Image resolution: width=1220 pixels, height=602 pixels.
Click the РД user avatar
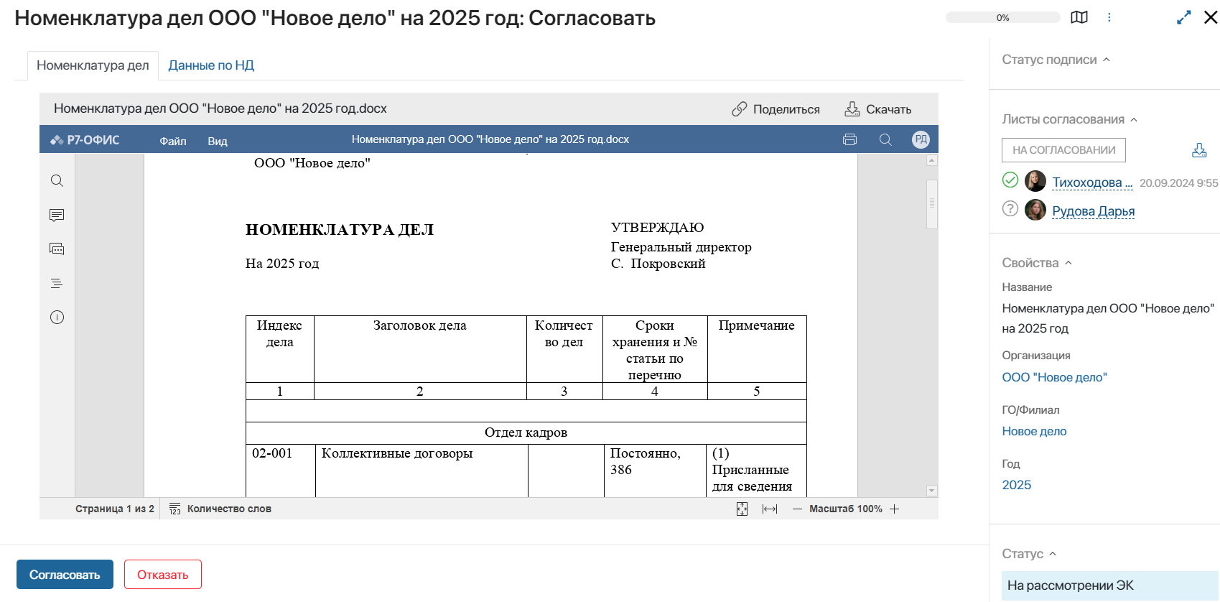pos(921,139)
